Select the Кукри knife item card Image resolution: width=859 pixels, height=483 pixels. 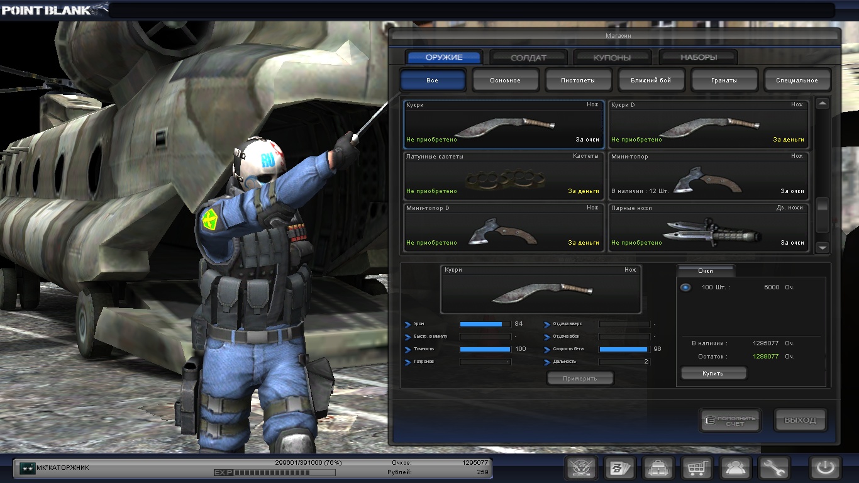tap(504, 124)
